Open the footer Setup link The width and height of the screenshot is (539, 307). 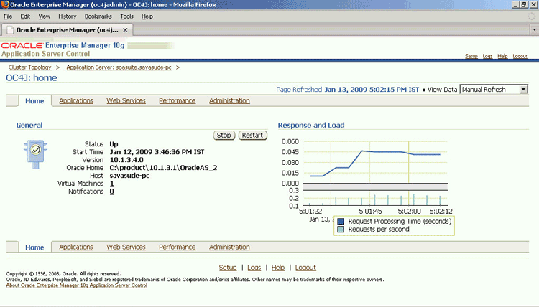228,268
